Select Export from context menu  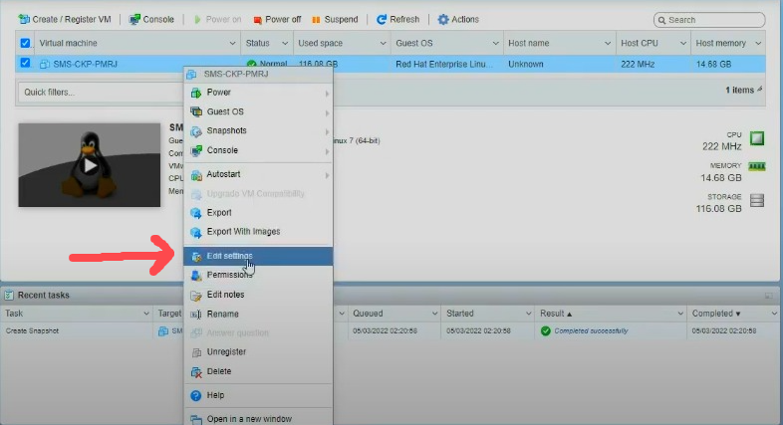coord(258,213)
